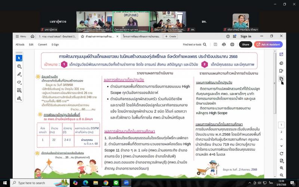Click the heading 'แผนการพัฒนาเด็กในสถานศึกษา'

point(219,124)
